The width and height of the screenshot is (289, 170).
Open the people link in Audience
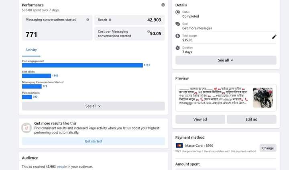[61, 166]
